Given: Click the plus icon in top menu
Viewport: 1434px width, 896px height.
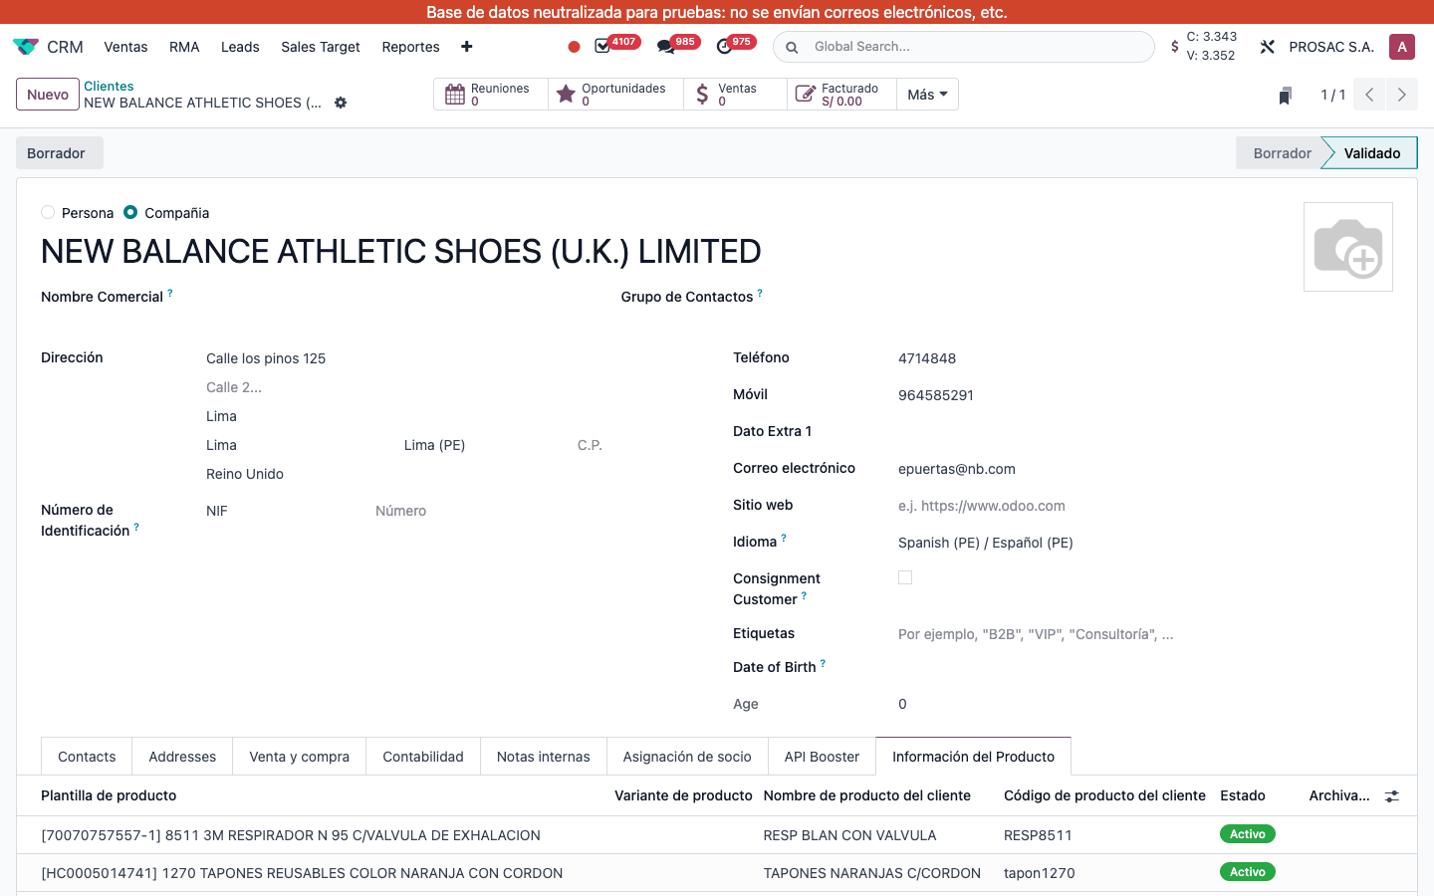Looking at the screenshot, I should point(466,47).
